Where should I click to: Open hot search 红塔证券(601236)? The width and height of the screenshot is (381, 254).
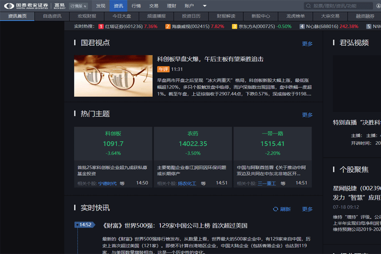click(x=124, y=27)
